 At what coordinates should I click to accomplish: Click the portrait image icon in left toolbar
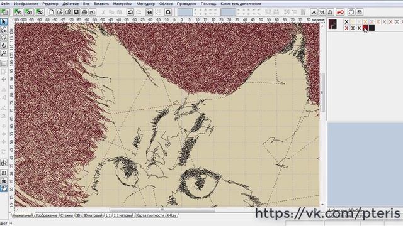point(4,189)
